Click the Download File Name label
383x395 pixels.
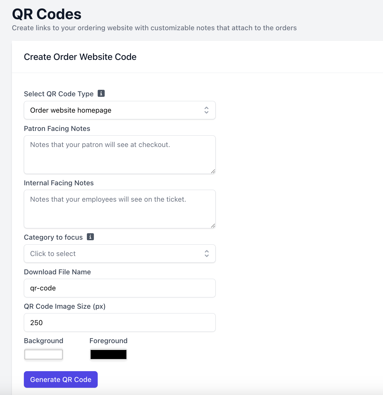click(57, 272)
